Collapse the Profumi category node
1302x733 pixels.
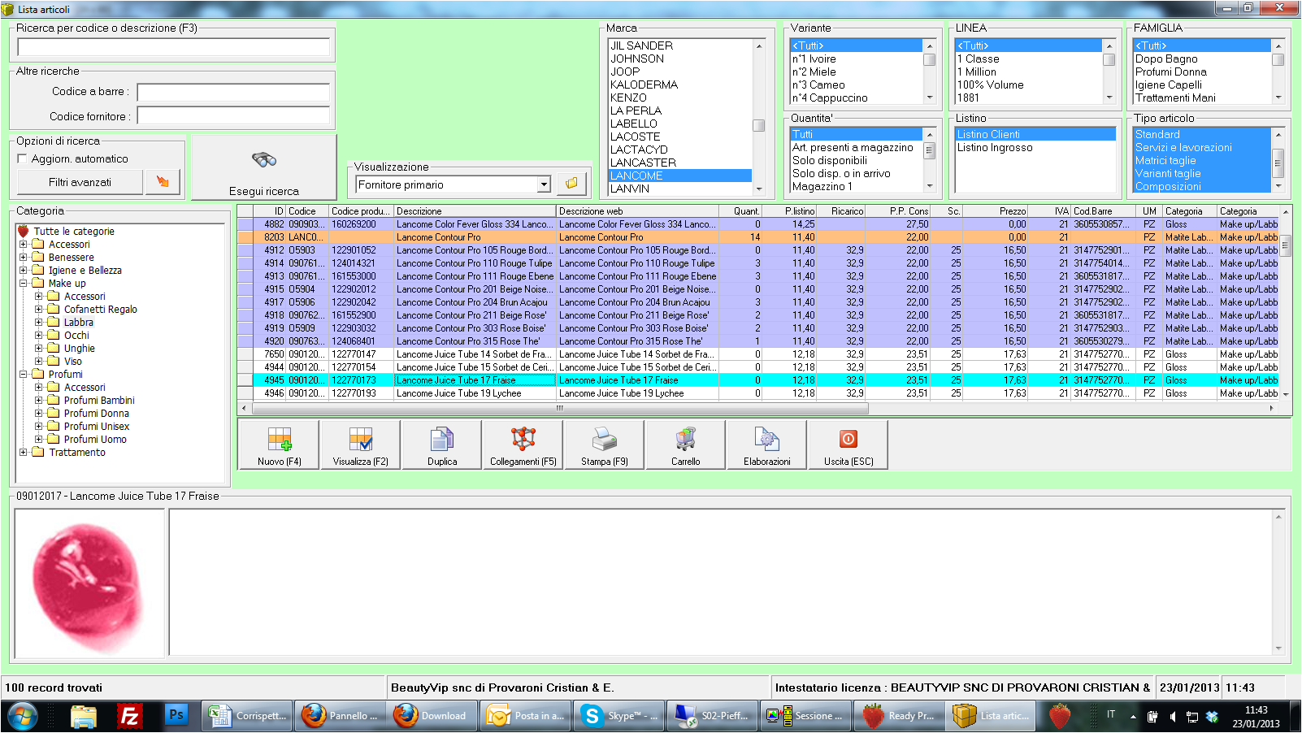[24, 374]
